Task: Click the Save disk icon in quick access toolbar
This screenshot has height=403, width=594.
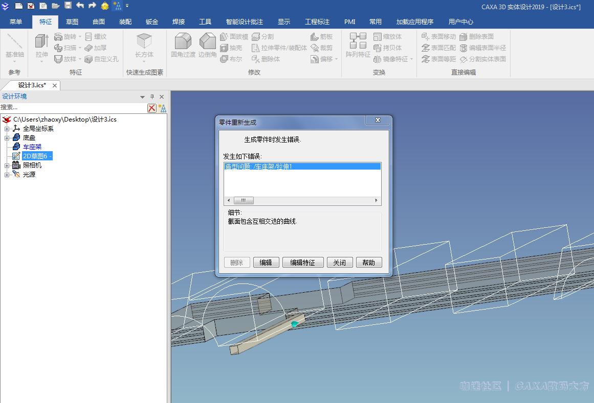Action: pyautogui.click(x=68, y=5)
